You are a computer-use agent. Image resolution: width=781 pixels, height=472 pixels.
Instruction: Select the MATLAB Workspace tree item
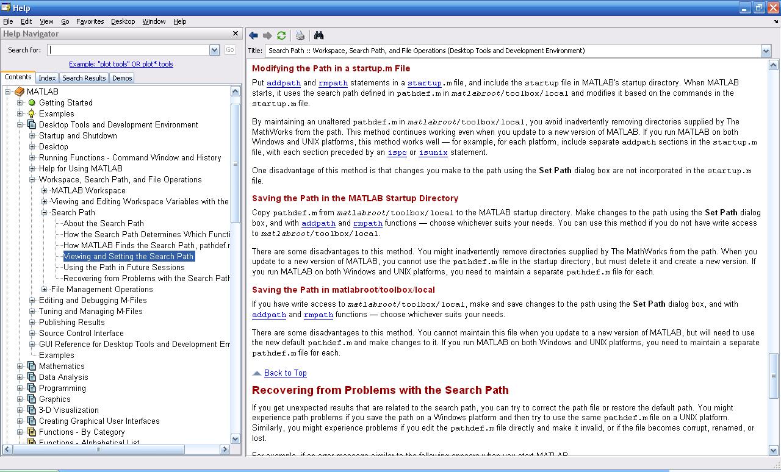click(88, 190)
